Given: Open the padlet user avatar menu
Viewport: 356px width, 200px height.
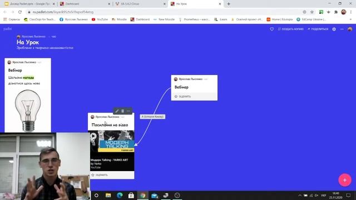Looking at the screenshot, I should [350, 29].
